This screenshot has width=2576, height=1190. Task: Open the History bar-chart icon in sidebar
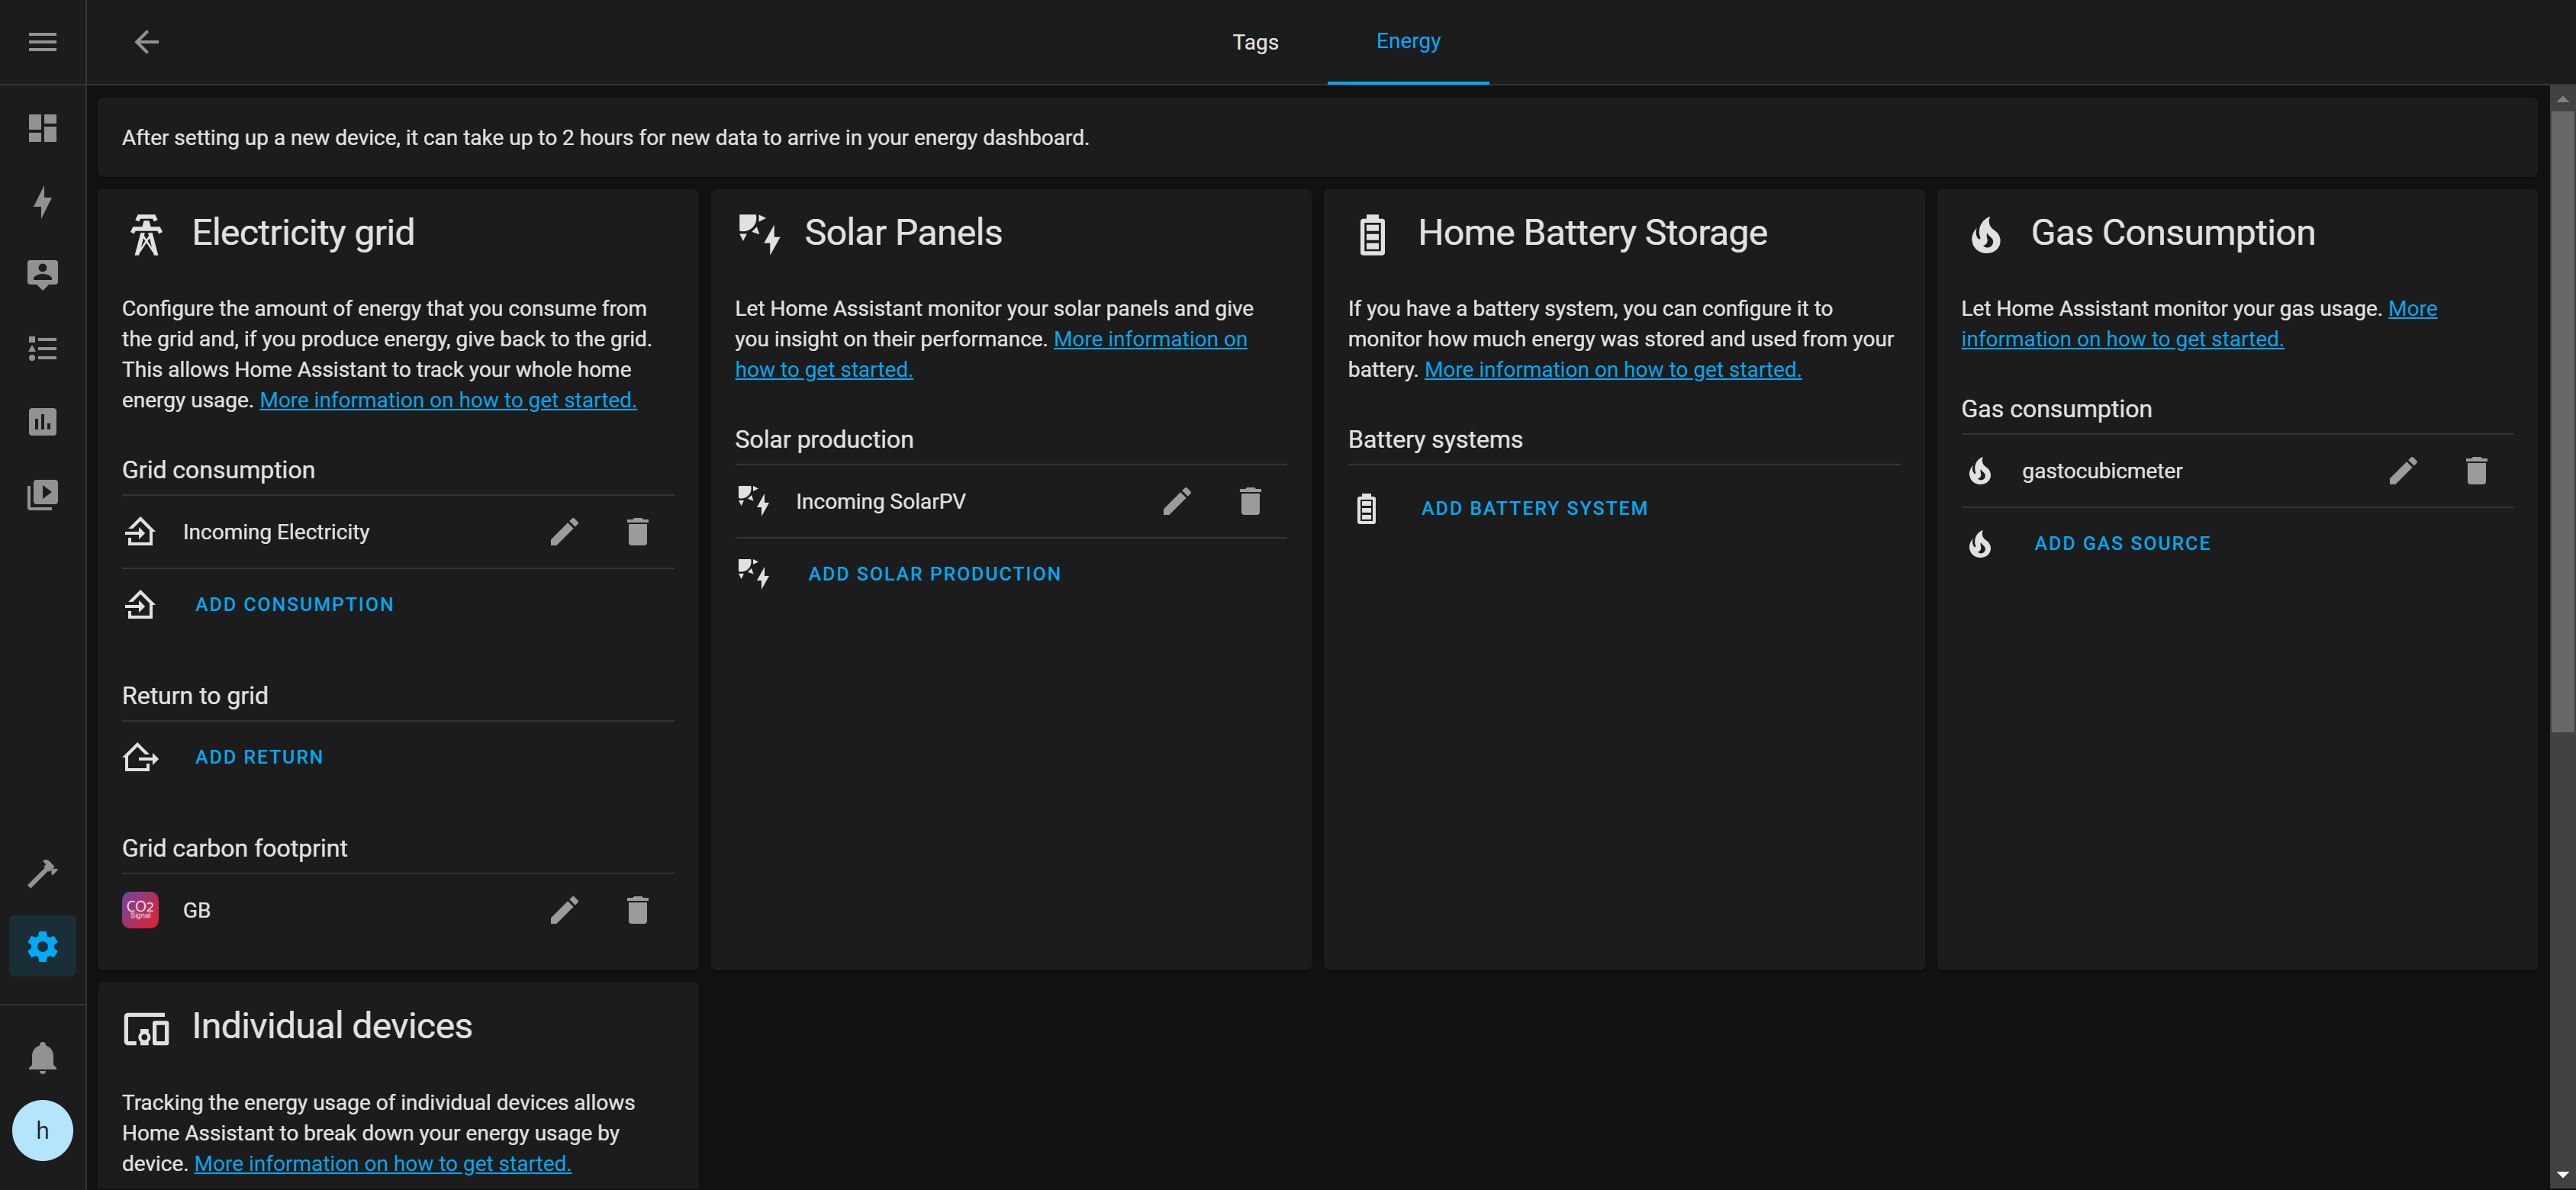click(42, 421)
